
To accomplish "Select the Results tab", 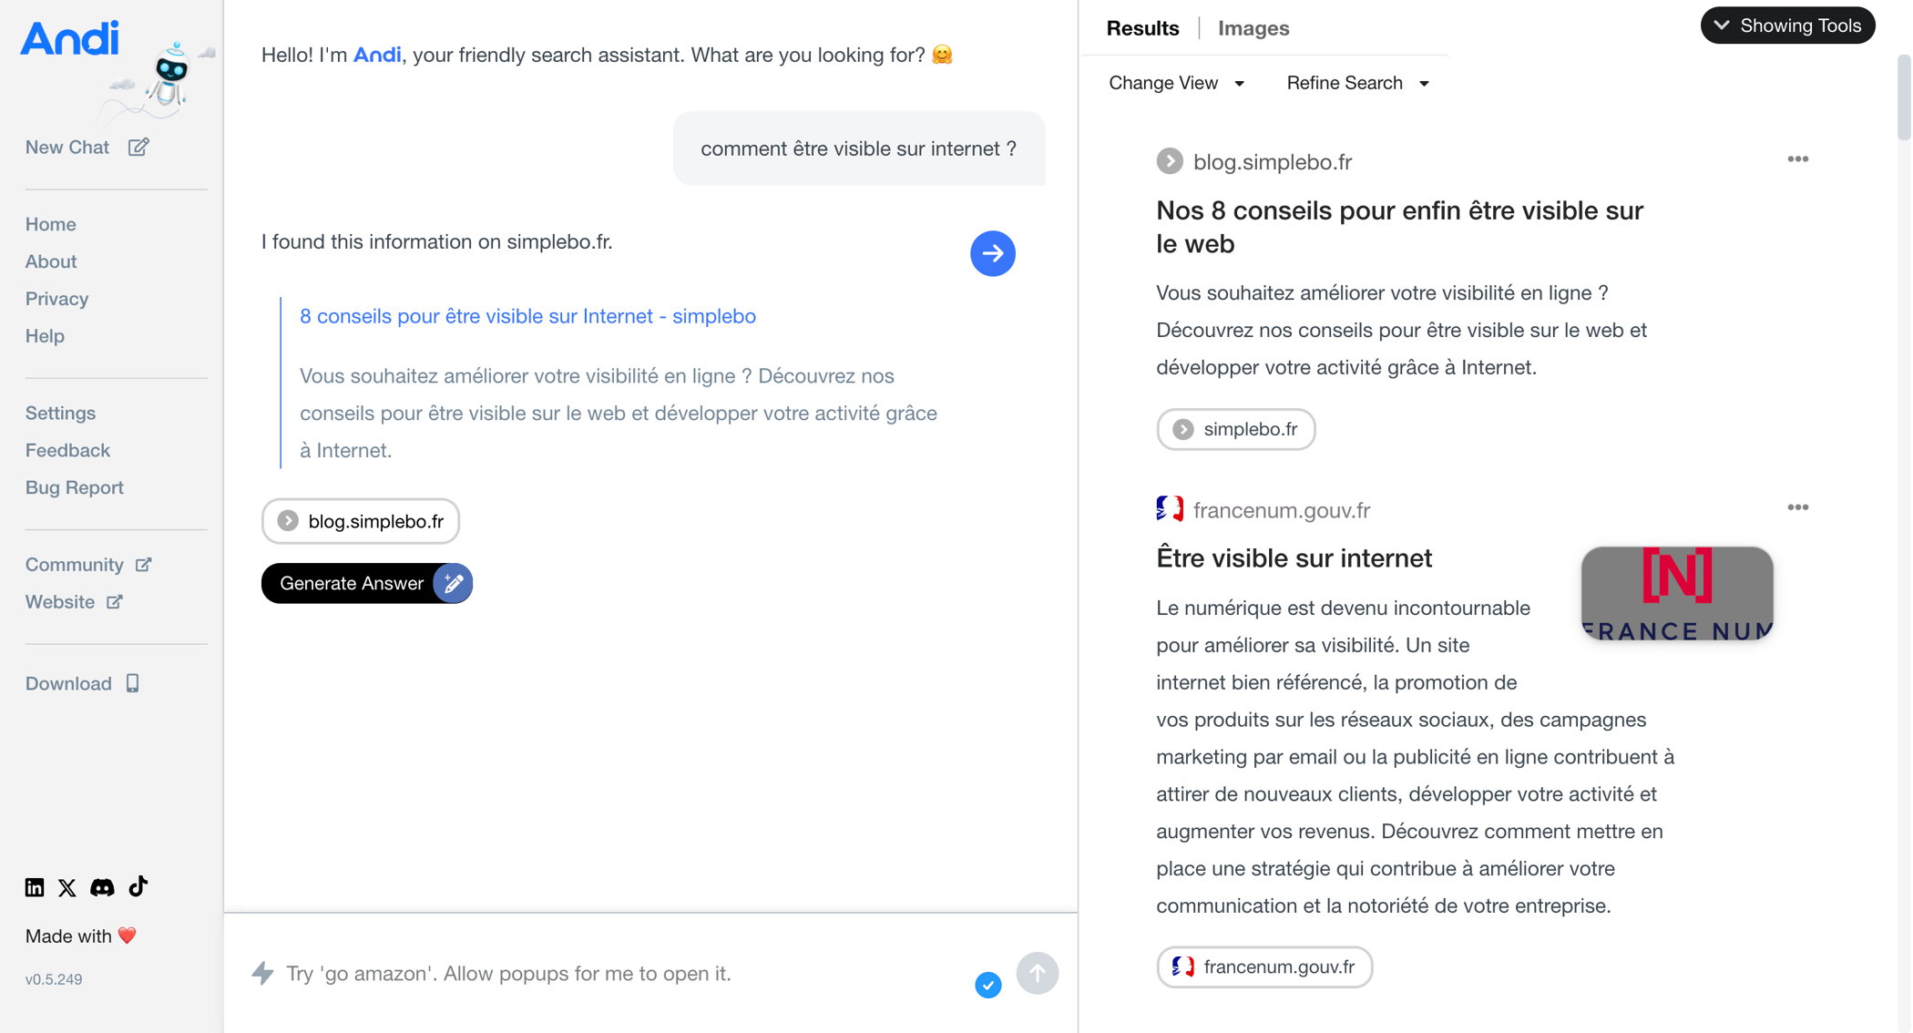I will pyautogui.click(x=1141, y=28).
